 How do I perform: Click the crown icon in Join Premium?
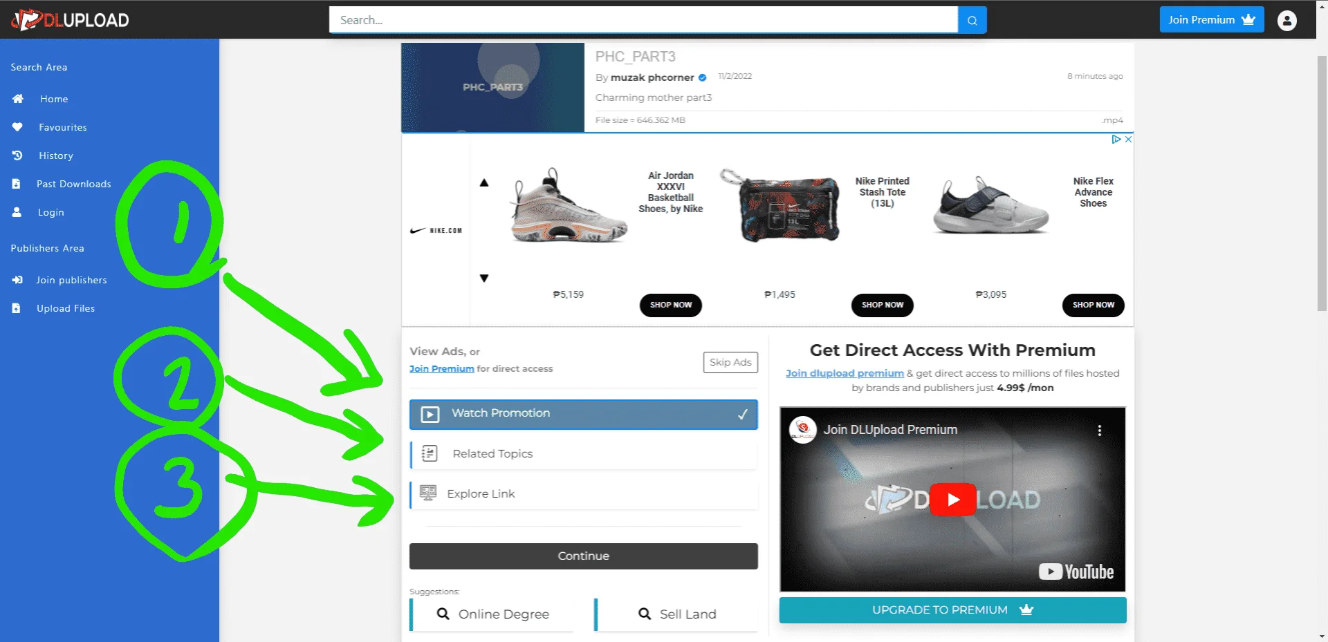coord(1248,19)
